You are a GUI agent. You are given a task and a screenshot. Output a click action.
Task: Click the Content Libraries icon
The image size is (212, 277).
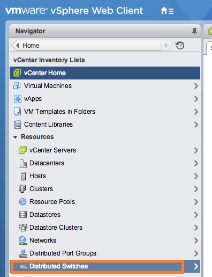coord(18,125)
